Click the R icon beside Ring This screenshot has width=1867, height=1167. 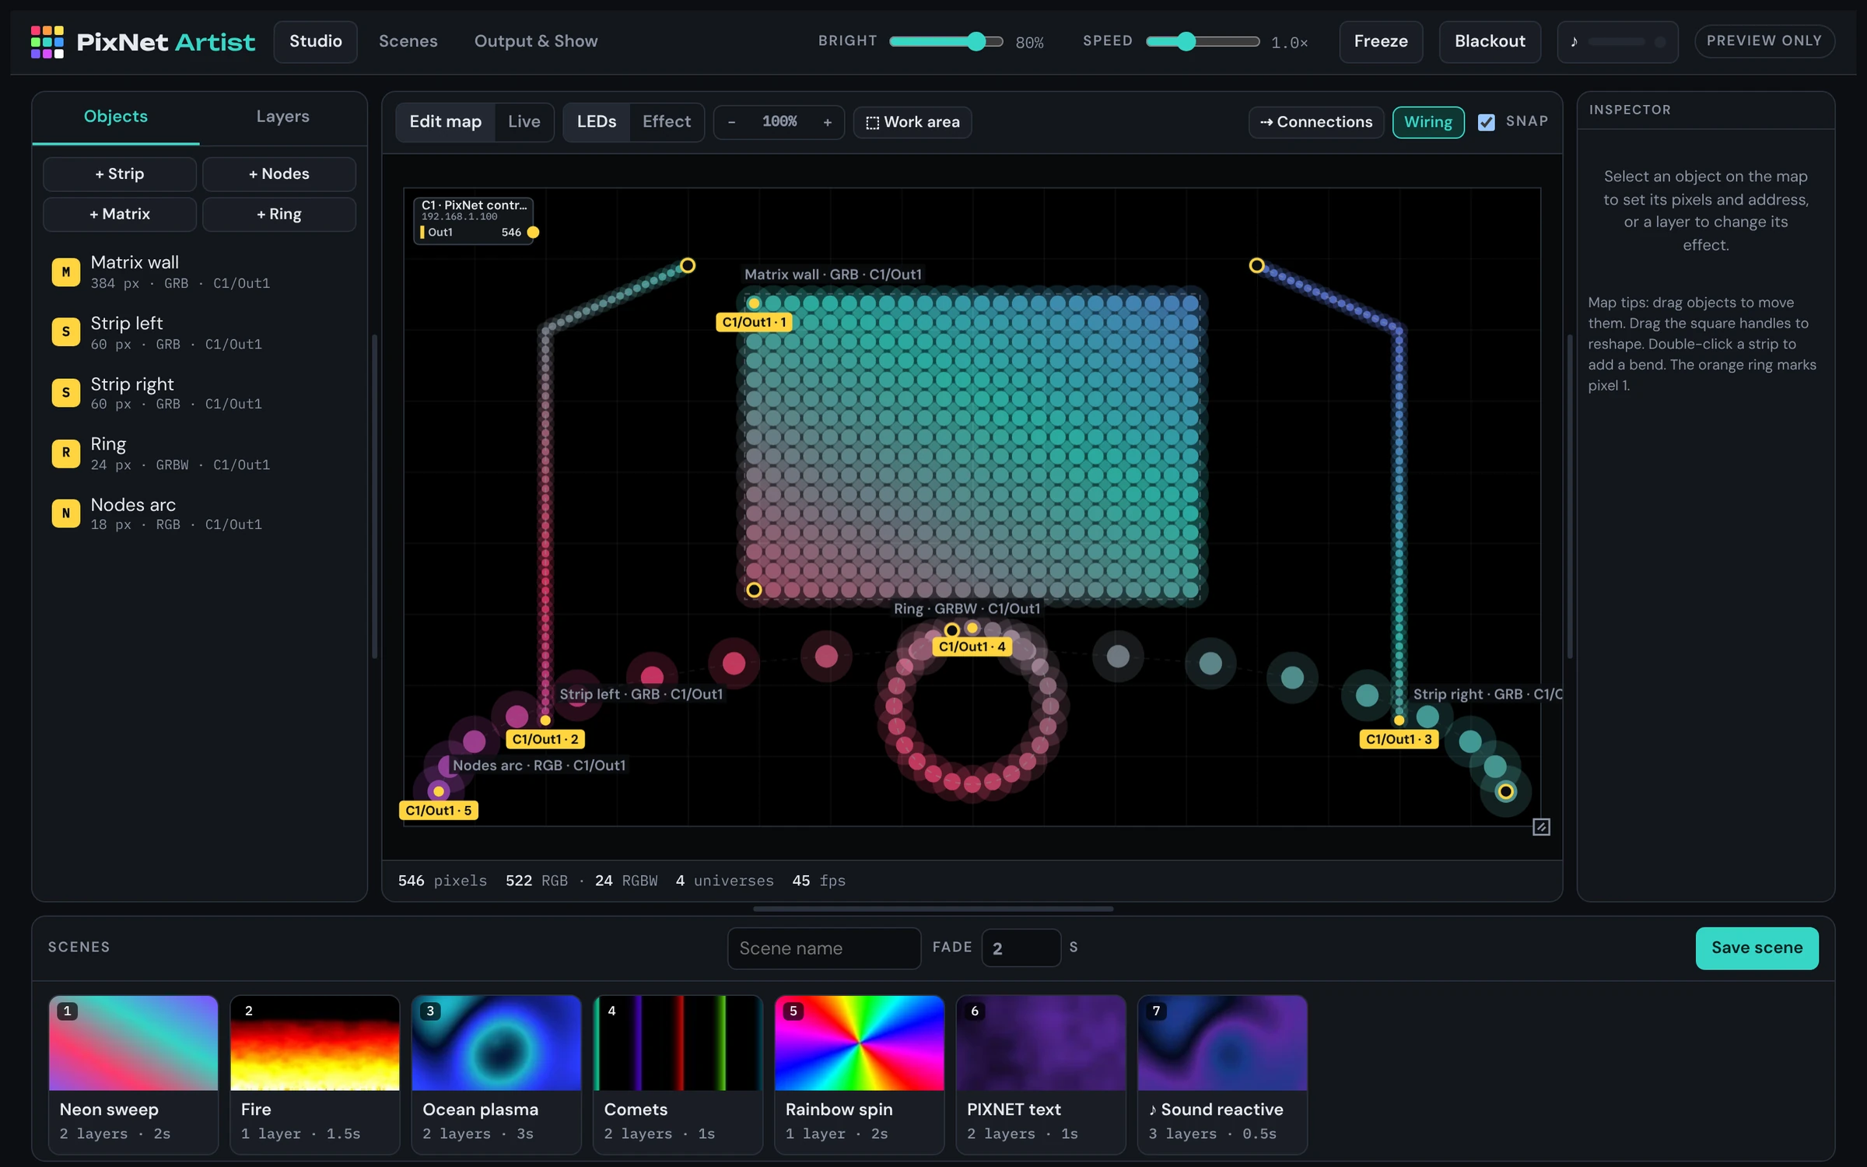click(x=66, y=453)
